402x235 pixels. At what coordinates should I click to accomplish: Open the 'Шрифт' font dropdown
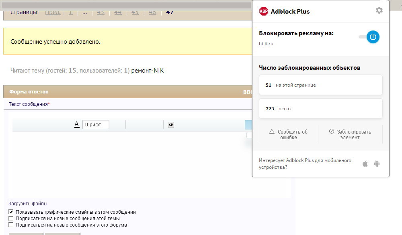pyautogui.click(x=96, y=125)
